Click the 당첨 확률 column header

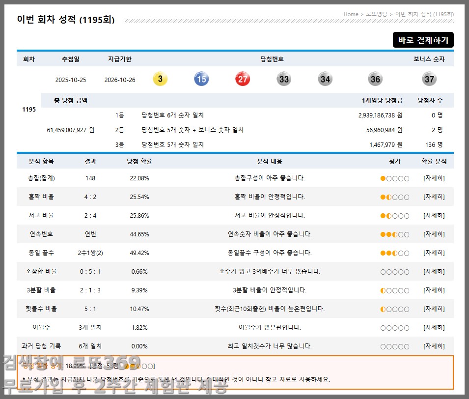tap(139, 161)
